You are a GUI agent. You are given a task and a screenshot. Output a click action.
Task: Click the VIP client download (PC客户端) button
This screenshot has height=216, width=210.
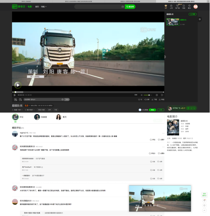[x=191, y=108]
